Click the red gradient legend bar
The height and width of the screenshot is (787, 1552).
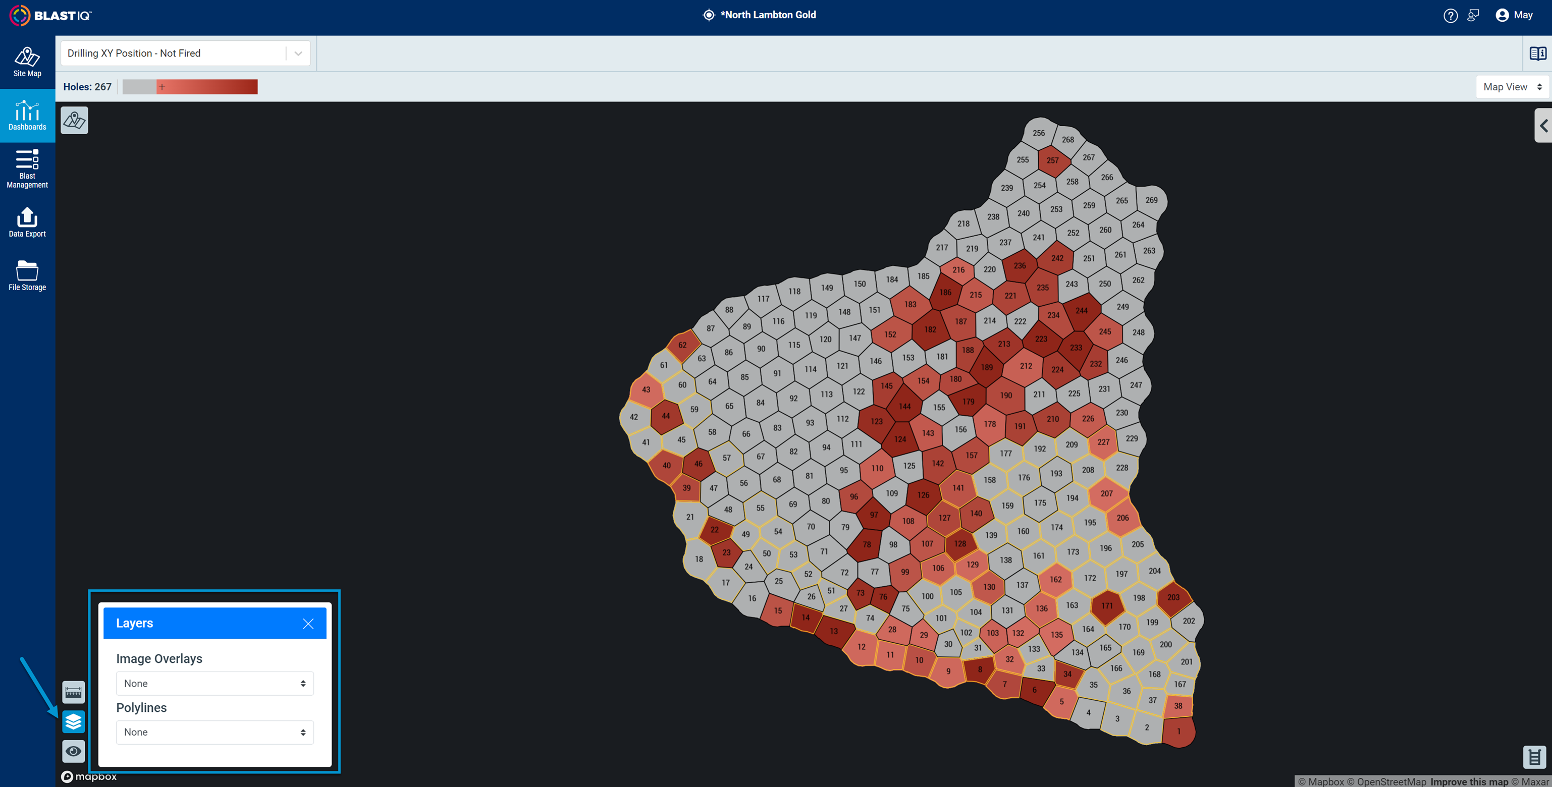tap(207, 87)
